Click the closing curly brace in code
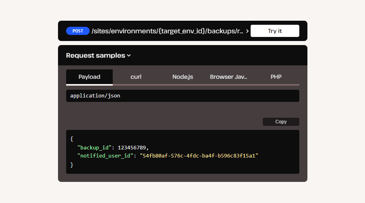Viewport: 365px width, 203px height. click(72, 164)
